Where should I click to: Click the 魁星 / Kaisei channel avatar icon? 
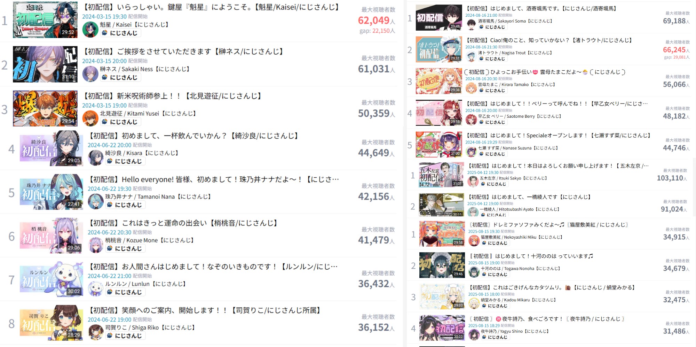point(90,29)
